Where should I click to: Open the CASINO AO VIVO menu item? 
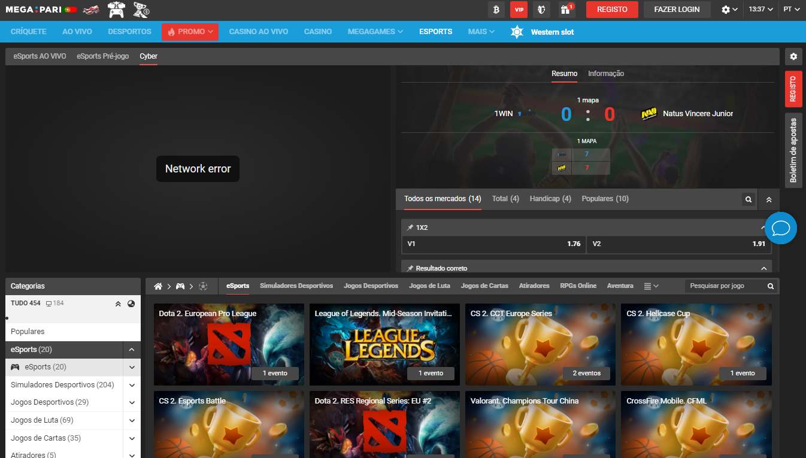pos(259,32)
